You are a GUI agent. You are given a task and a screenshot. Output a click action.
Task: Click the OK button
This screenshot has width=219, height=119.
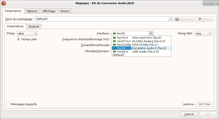208,114
